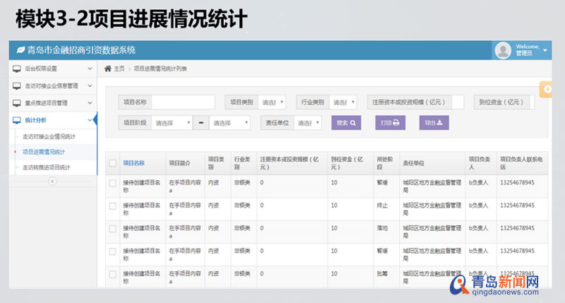
Task: Expand the 责任单位 dropdown
Action: click(x=308, y=123)
